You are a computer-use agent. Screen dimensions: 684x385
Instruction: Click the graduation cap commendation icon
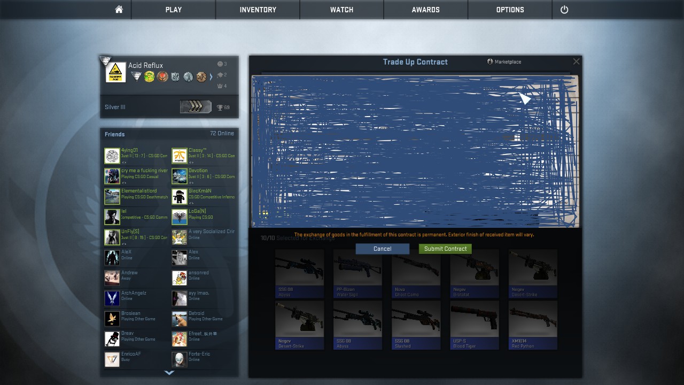(x=220, y=75)
